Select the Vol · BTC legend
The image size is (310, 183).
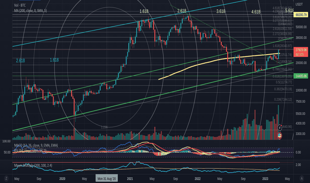[x=20, y=5]
